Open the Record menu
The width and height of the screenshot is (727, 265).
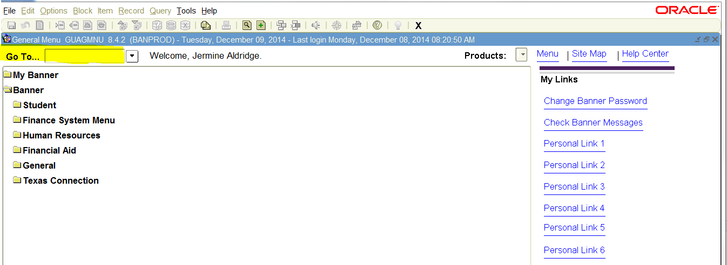(131, 11)
